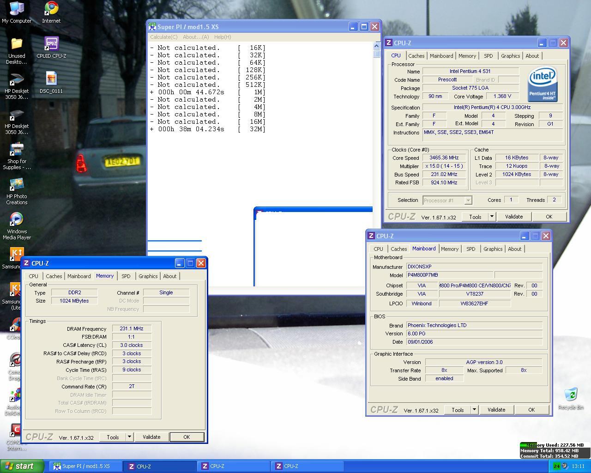Click OK in the Memory window

point(187,437)
